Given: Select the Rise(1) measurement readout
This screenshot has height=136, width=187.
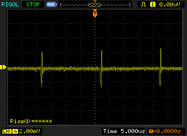Looking at the screenshot, I should click(31, 121).
